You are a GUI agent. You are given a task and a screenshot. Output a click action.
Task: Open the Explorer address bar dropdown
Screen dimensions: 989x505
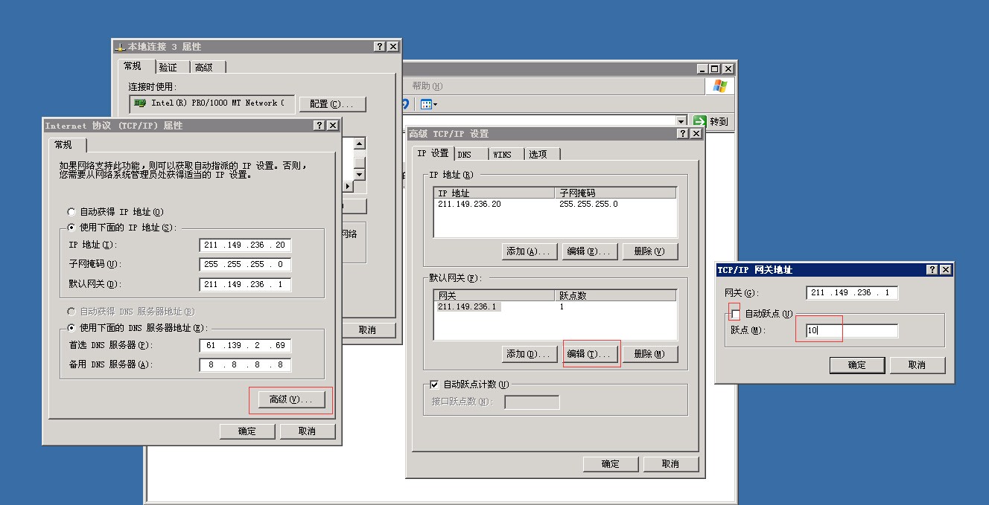681,121
